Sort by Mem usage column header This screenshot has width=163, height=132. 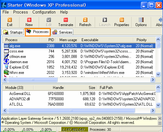click(67, 40)
